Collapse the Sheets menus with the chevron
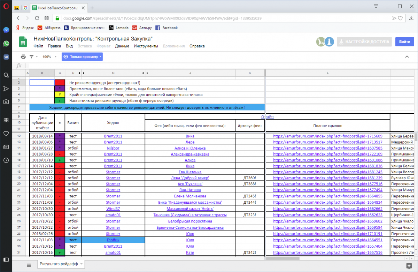 (407, 56)
